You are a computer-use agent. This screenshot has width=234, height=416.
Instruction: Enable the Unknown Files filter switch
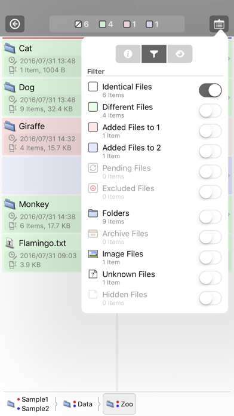(x=210, y=278)
